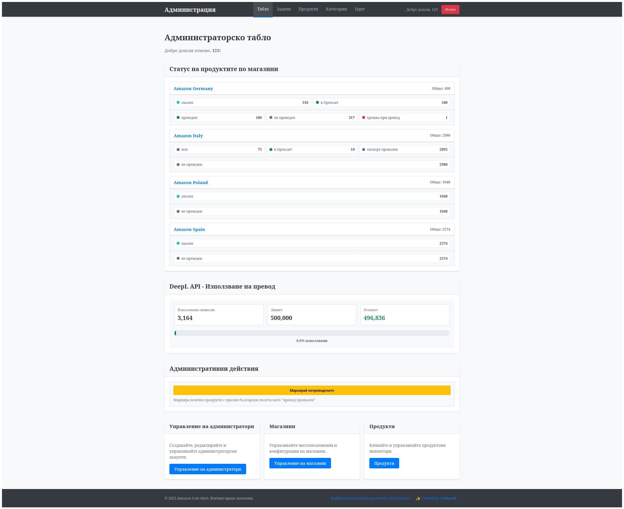
Task: Open the Amazon Germany store link
Action: click(193, 88)
